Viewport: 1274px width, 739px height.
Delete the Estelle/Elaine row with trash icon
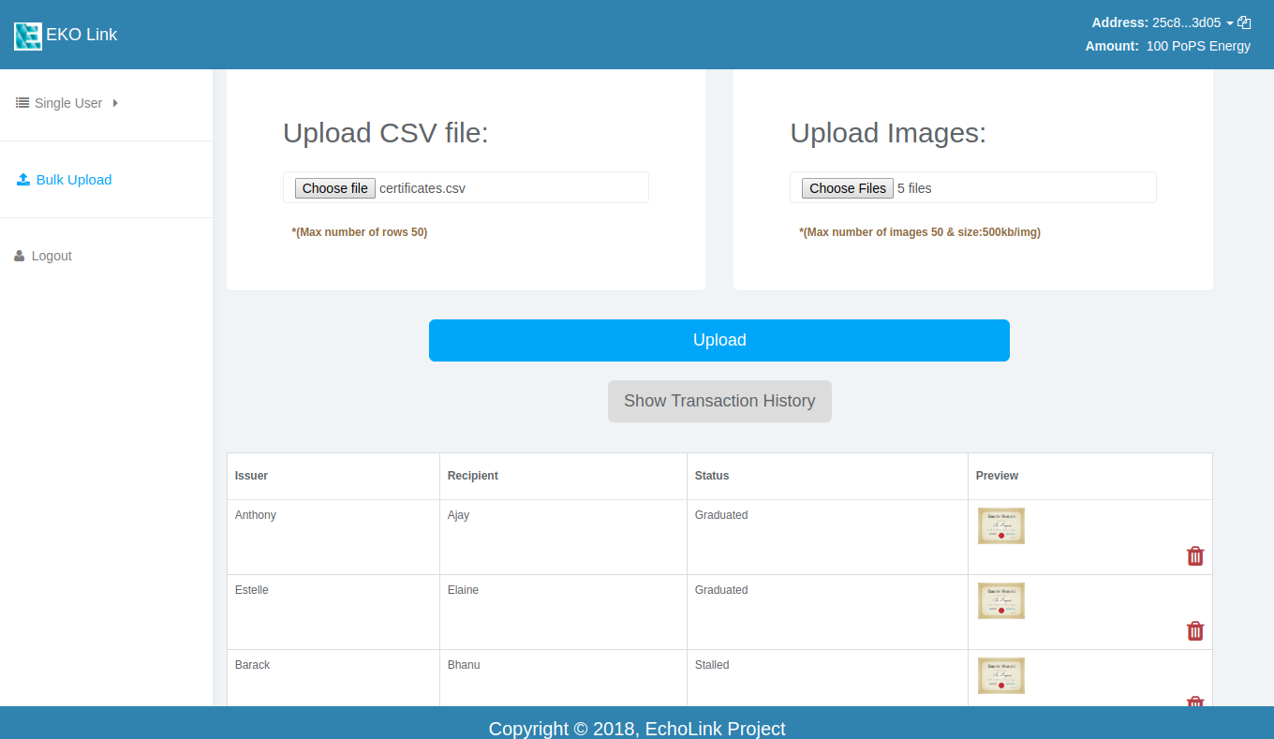(x=1195, y=631)
